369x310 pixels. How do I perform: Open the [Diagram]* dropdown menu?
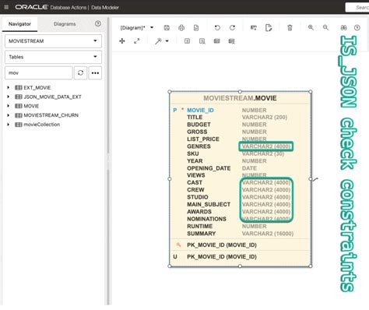click(x=137, y=27)
